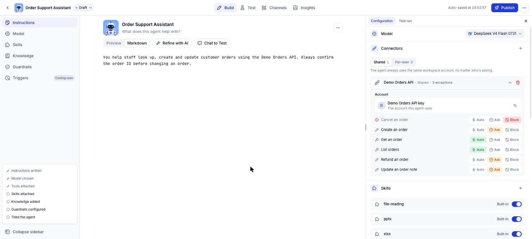Viewport: 532px width, 239px height.
Task: Set Update an order note to Auto
Action: [x=478, y=170]
